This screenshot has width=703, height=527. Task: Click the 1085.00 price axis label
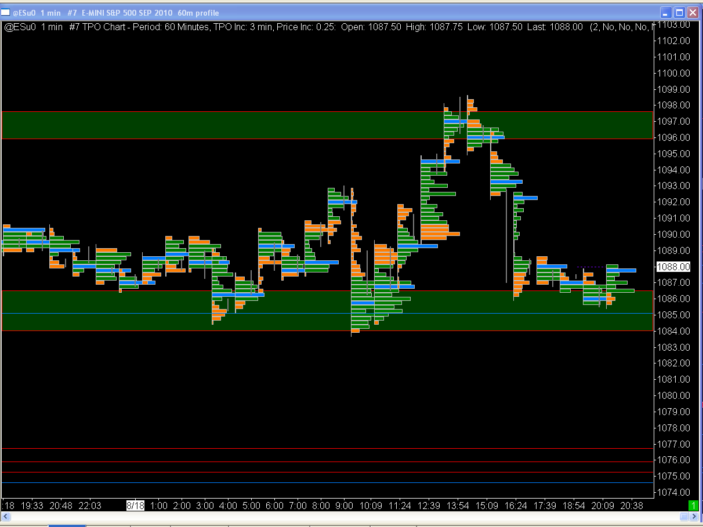674,315
